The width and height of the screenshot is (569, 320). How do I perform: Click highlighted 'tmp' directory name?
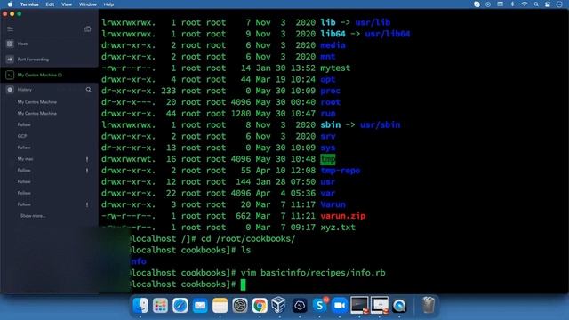[x=328, y=159]
